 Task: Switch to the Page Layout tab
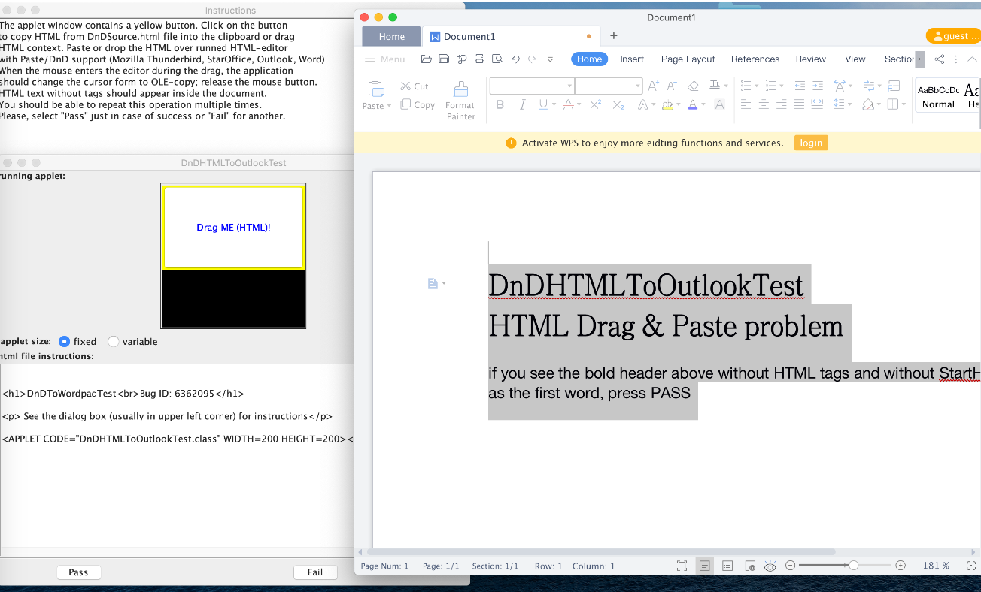point(688,59)
